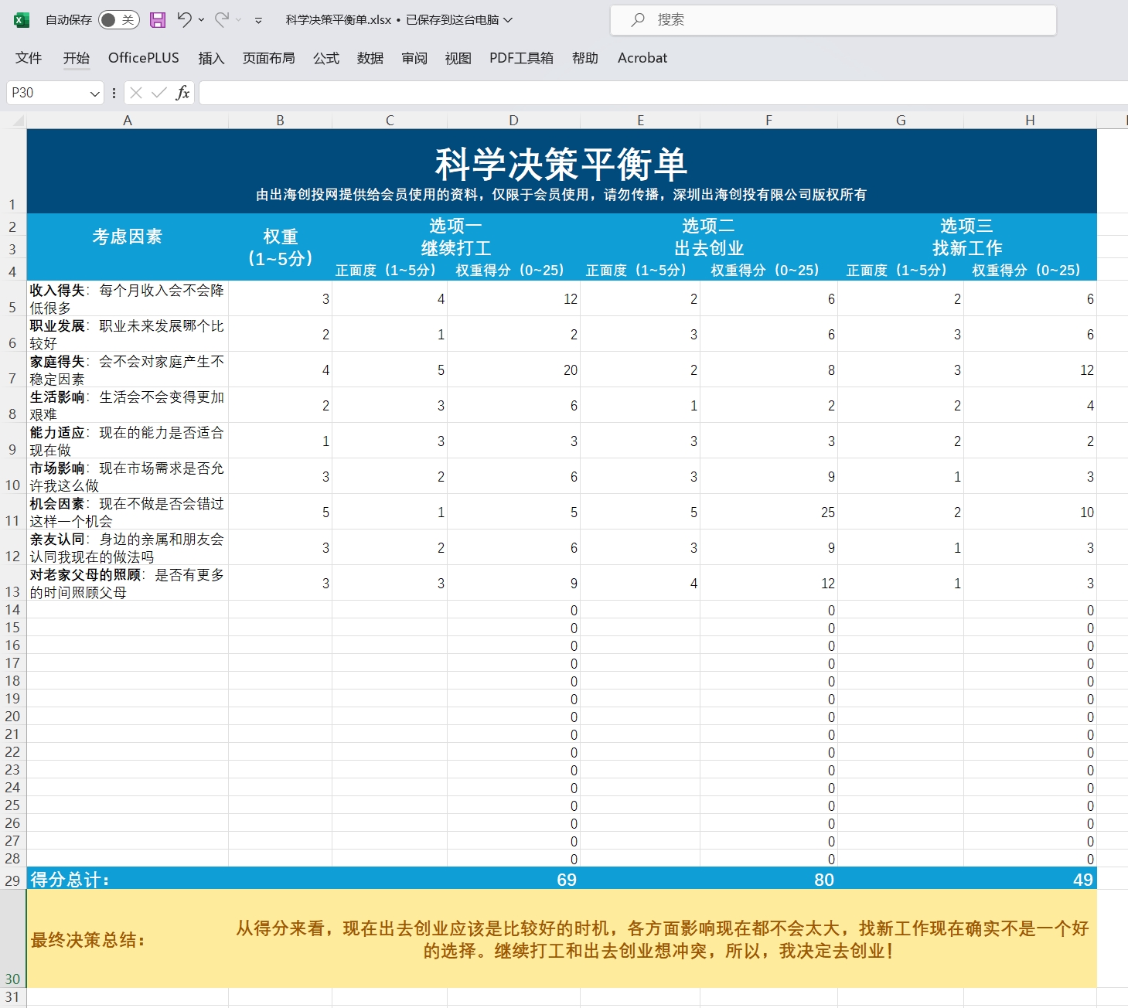Select the 机会因素 factor cell
The width and height of the screenshot is (1128, 1008).
click(128, 512)
